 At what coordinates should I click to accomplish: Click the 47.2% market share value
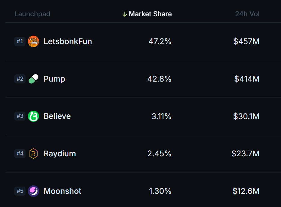[160, 41]
